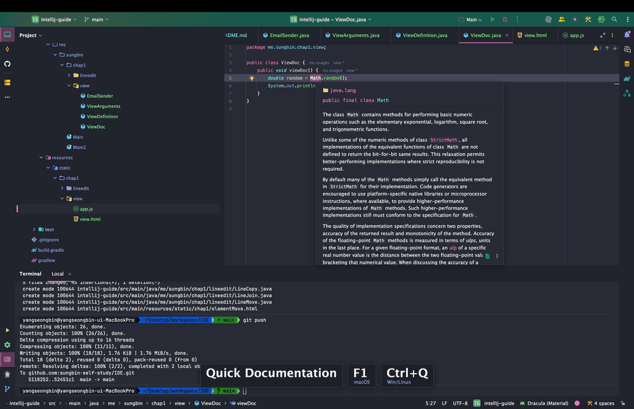
Task: Toggle the Terminal tool window button
Action: coord(7,359)
